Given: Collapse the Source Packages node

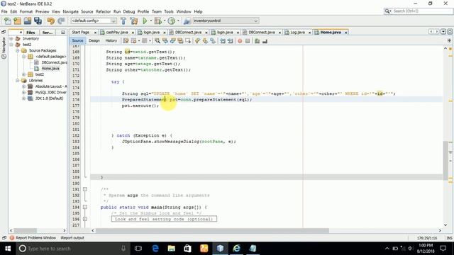Looking at the screenshot, I should pos(17,50).
